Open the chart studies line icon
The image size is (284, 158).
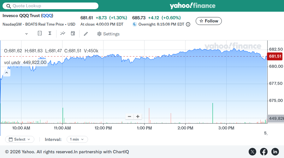pyautogui.click(x=63, y=33)
